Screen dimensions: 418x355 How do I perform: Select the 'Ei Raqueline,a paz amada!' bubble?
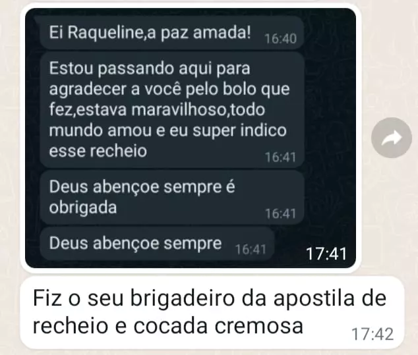172,33
